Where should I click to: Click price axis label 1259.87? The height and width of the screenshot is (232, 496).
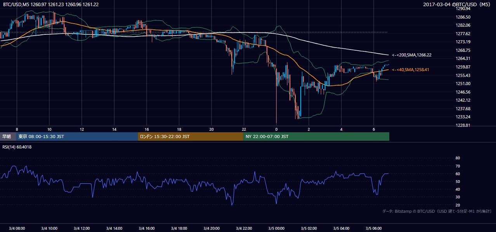pyautogui.click(x=463, y=67)
